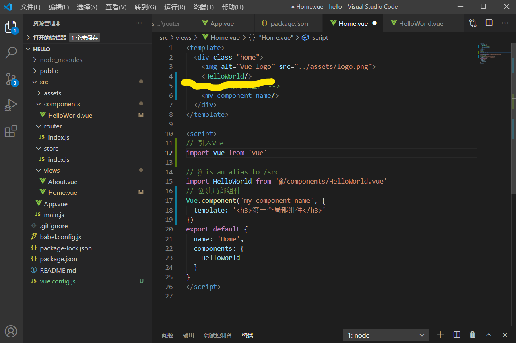Open the 编辑(E) menu
Screen dimensions: 516x343
(x=59, y=7)
